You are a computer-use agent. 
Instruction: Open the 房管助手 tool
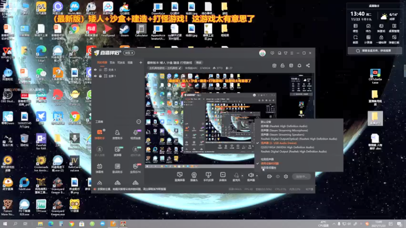[x=117, y=134]
